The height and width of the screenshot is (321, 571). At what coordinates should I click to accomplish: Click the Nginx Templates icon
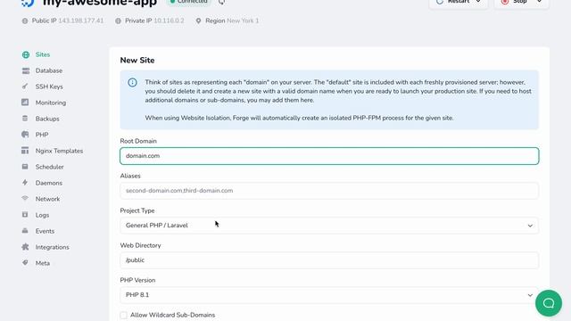point(25,151)
